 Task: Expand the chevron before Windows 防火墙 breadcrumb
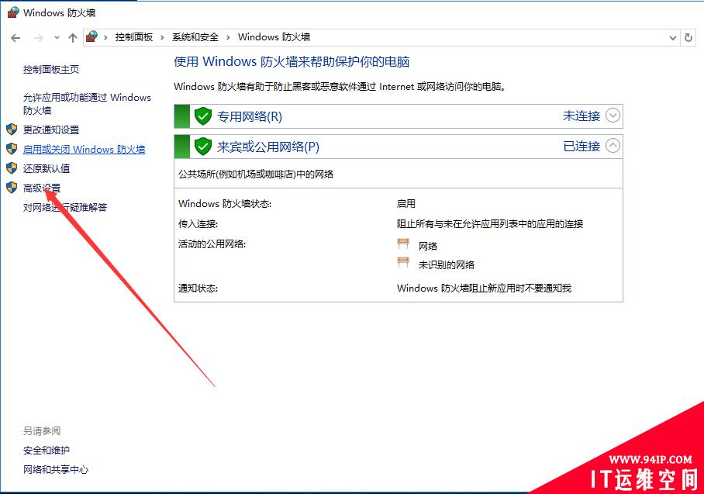coord(228,37)
